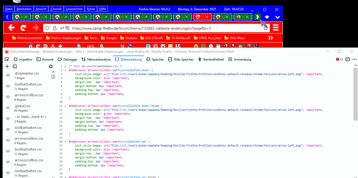This screenshot has width=358, height=178.
Task: Open style editor options gear icon
Action: [x=51, y=67]
